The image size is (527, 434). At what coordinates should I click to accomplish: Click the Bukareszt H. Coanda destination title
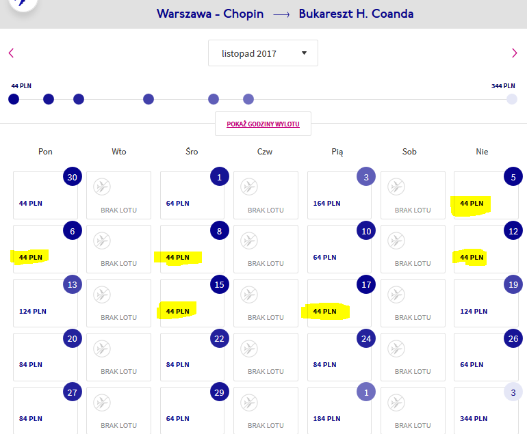pyautogui.click(x=357, y=14)
